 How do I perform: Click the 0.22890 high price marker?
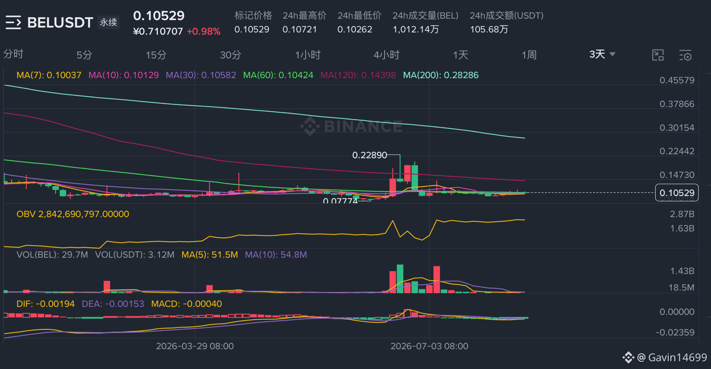click(x=370, y=156)
